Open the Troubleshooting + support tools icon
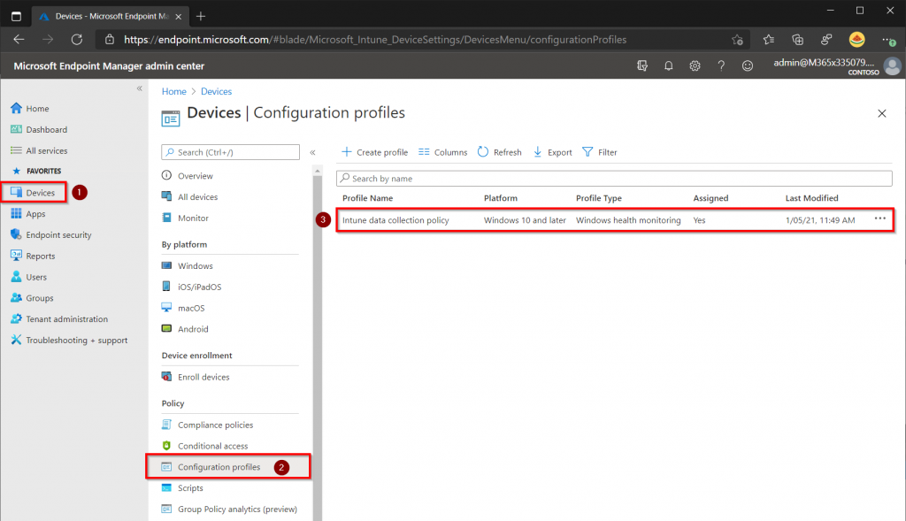The height and width of the screenshot is (521, 906). [16, 340]
